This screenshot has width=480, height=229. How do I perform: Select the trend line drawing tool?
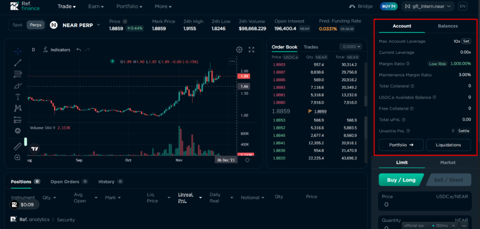18,62
